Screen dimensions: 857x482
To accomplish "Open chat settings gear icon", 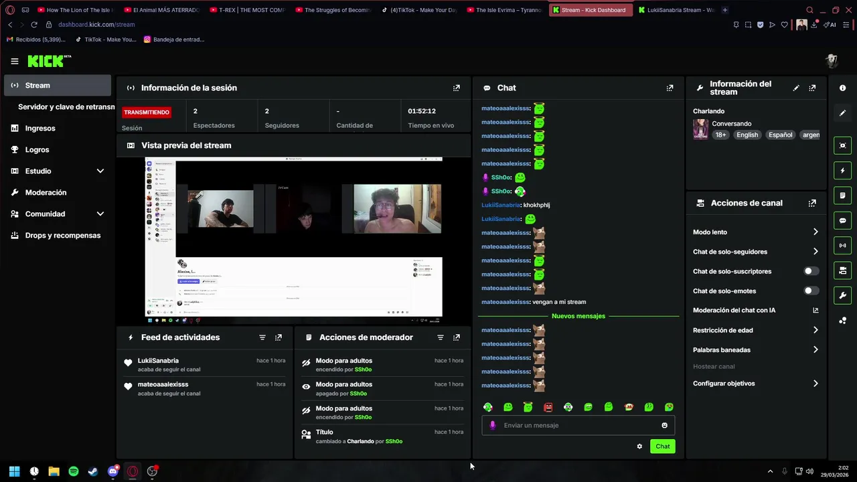I will click(639, 447).
